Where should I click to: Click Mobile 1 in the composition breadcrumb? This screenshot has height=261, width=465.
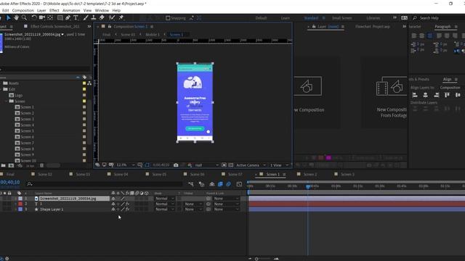point(153,35)
